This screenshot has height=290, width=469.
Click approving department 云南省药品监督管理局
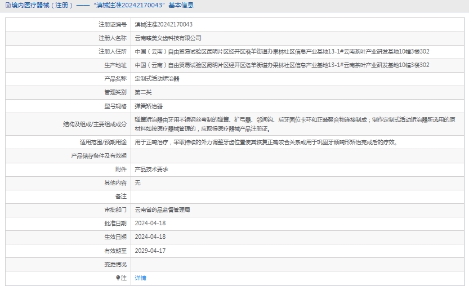tap(162, 210)
